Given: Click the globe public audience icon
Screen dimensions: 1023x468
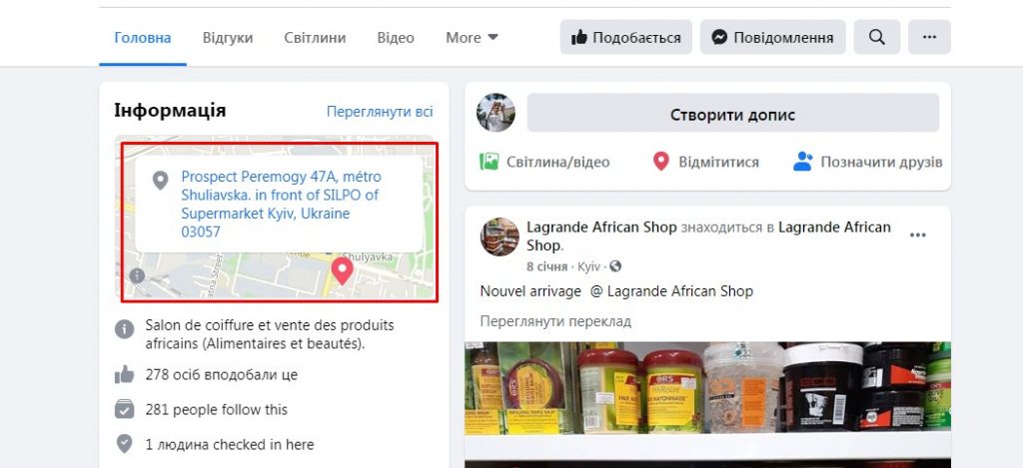Looking at the screenshot, I should tap(615, 266).
